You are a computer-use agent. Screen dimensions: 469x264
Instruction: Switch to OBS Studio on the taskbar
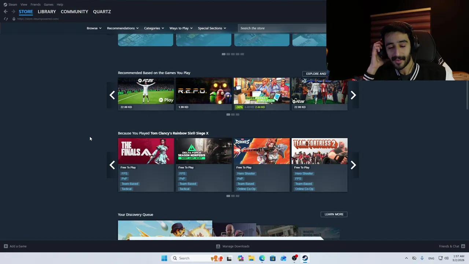[x=294, y=258]
